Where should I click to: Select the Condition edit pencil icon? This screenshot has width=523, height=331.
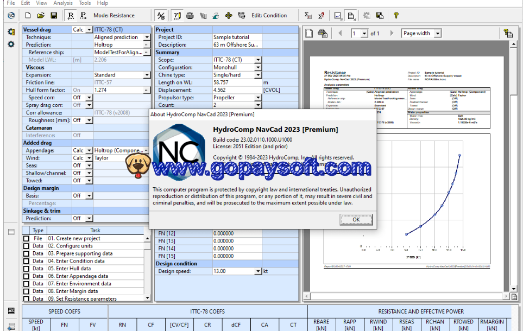point(178,15)
